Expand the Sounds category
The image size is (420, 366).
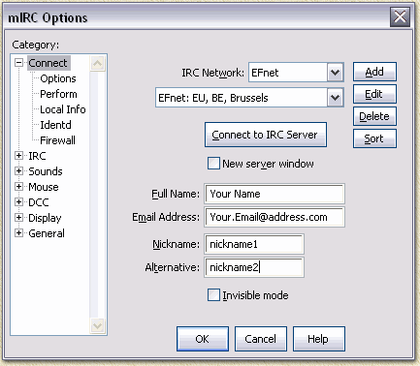pos(19,171)
